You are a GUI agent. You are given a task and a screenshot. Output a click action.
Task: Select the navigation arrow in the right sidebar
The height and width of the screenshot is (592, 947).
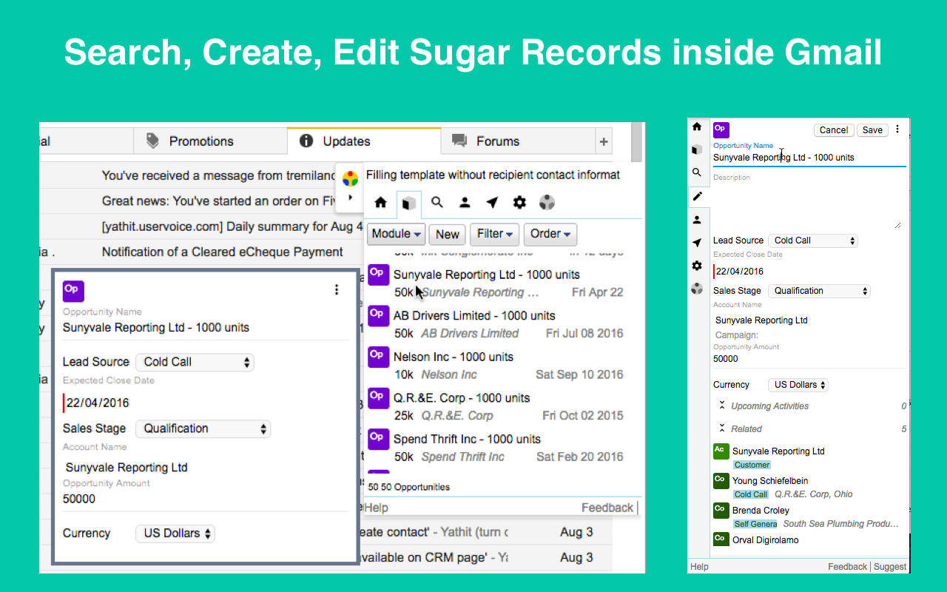[697, 243]
